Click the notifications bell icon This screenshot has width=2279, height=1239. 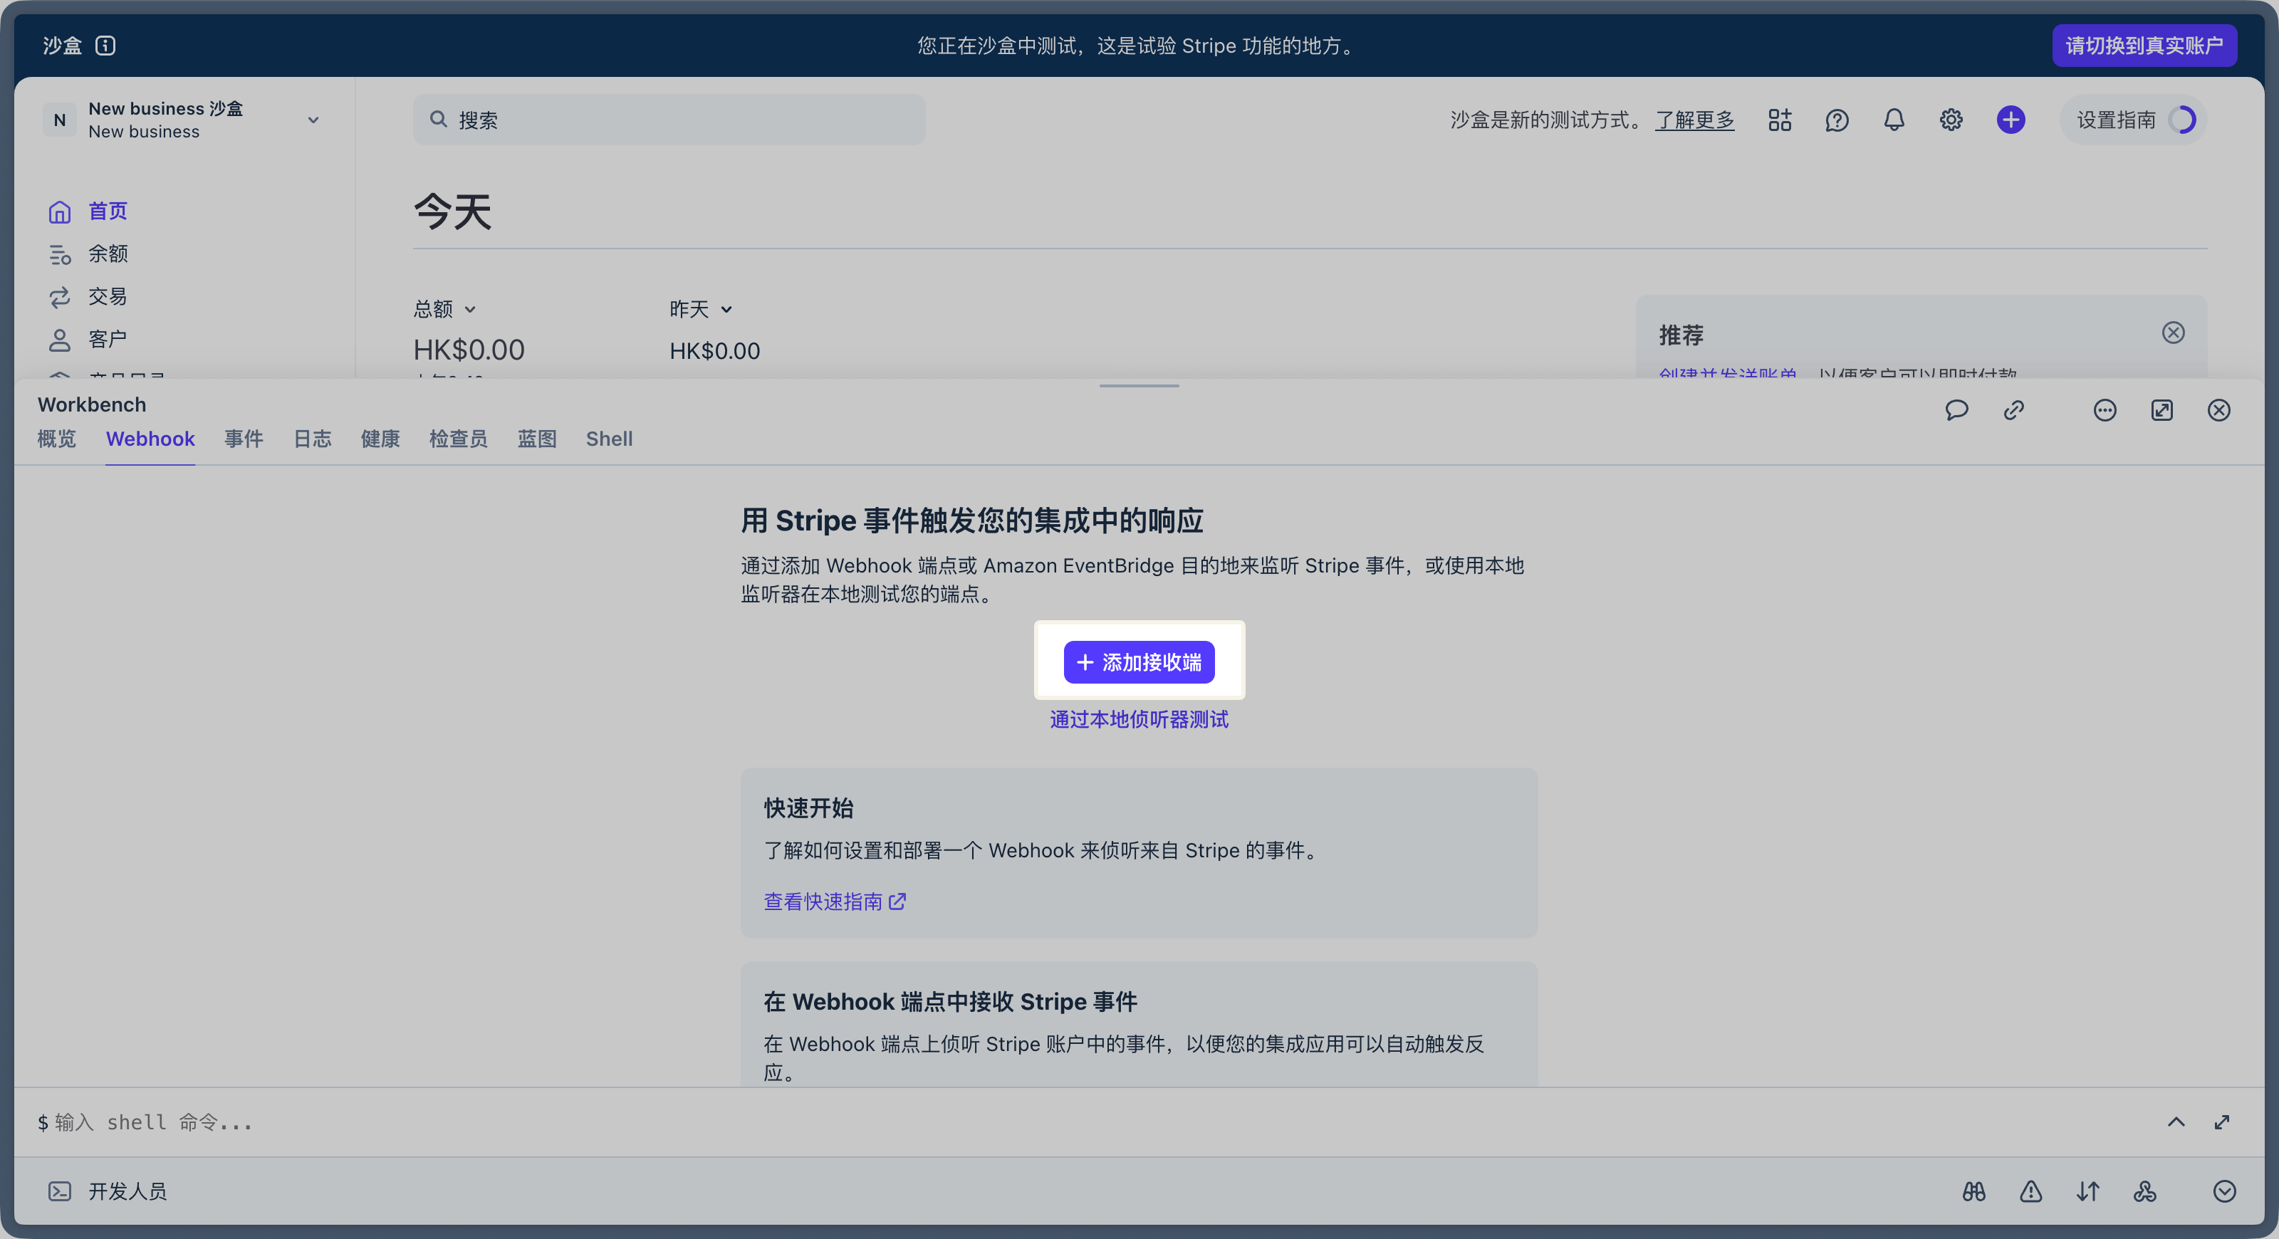tap(1893, 120)
